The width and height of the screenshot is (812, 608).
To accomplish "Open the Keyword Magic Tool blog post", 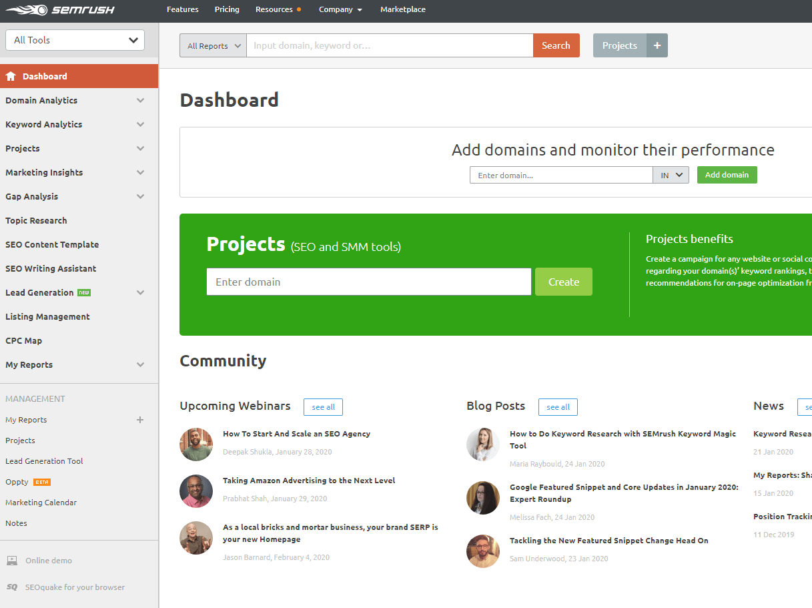I will (x=623, y=440).
